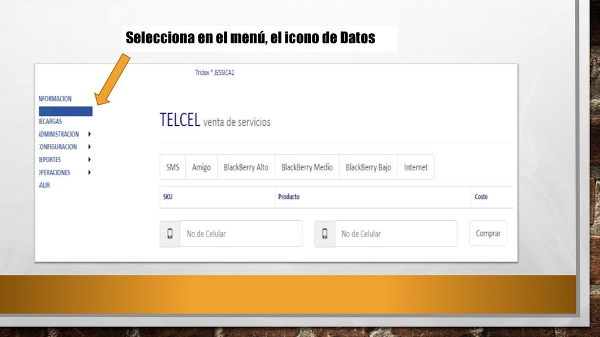Open the Internet tab
600x337 pixels.
tap(416, 167)
